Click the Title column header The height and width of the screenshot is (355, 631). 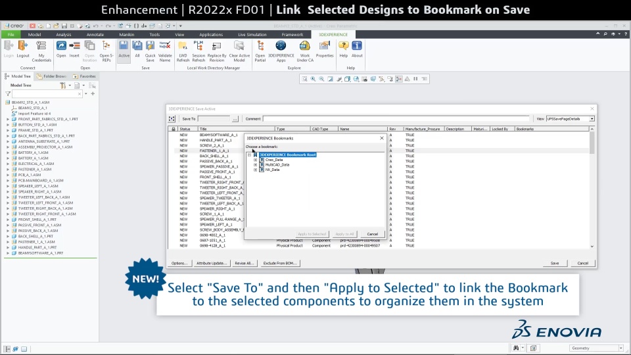coord(236,129)
